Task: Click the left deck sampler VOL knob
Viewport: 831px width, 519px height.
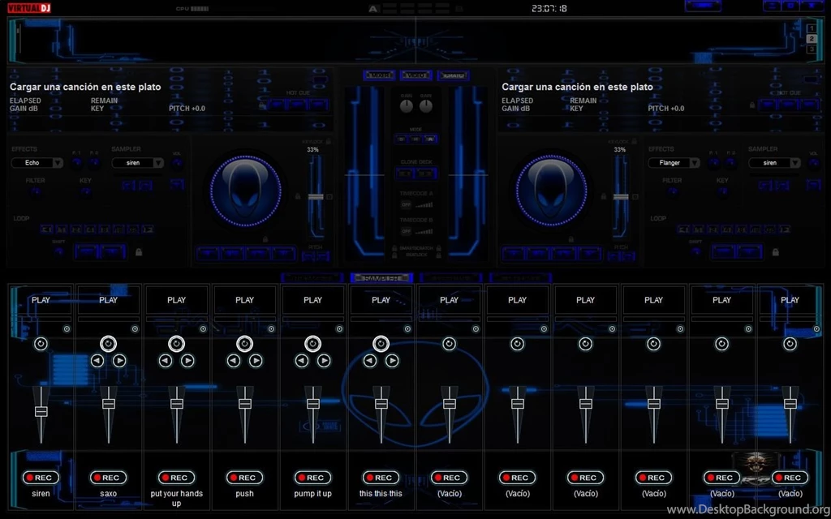Action: (x=177, y=163)
